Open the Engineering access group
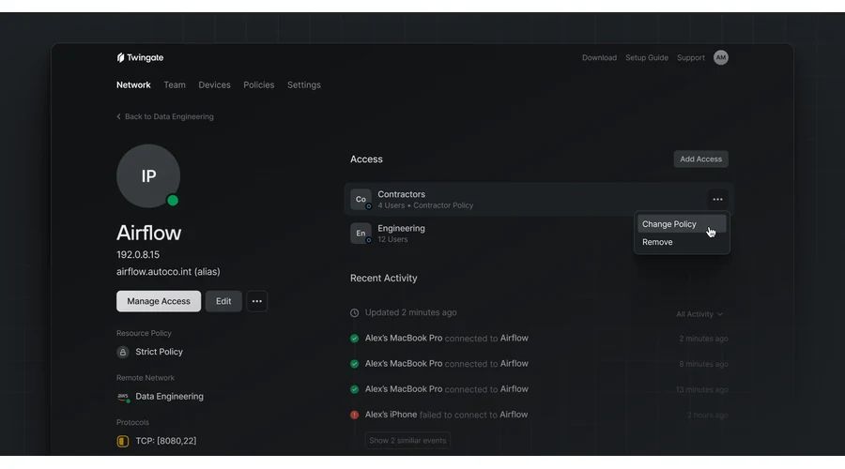This screenshot has width=845, height=469. [x=402, y=228]
